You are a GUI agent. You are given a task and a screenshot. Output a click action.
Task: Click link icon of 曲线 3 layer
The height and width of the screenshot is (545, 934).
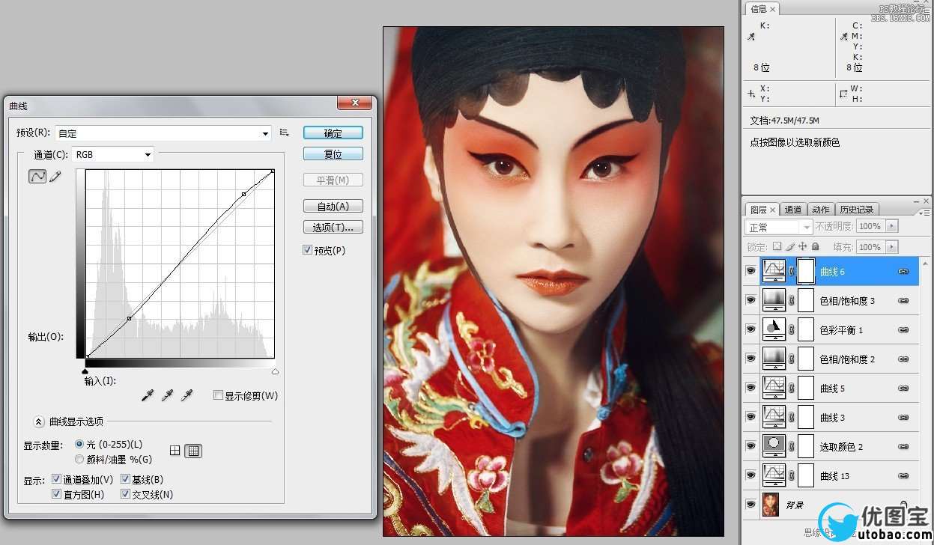903,417
